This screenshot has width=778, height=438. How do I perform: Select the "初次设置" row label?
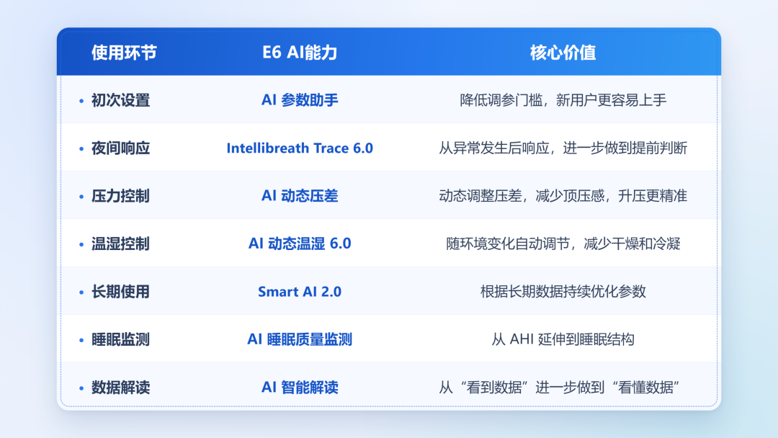click(x=120, y=100)
